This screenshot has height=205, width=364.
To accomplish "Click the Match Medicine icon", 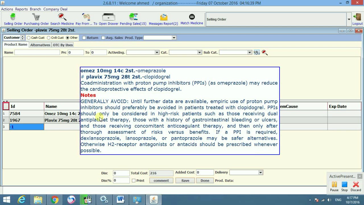I will point(192,19).
